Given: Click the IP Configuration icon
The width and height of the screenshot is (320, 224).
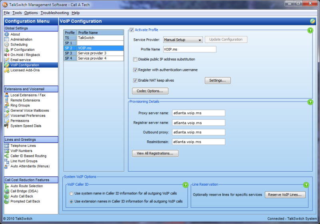Looking at the screenshot, I should tap(7, 50).
